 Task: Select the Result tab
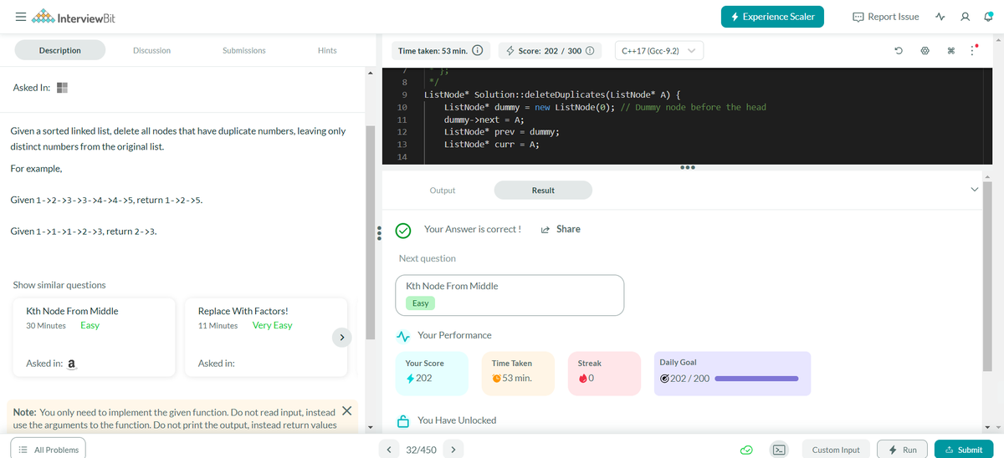543,191
